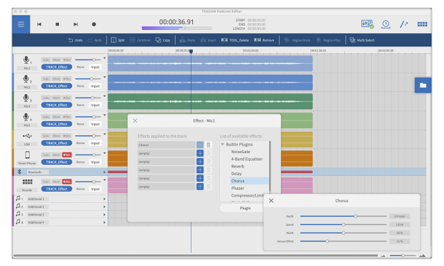The height and width of the screenshot is (266, 444).
Task: Start recording with the round record button
Action: point(94,24)
